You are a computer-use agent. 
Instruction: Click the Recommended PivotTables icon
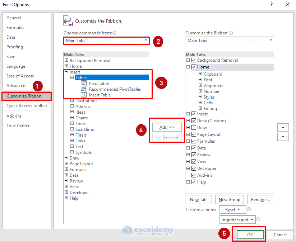click(x=84, y=89)
